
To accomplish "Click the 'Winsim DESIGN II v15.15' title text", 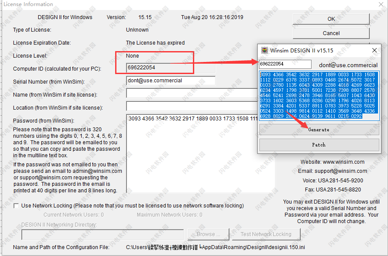I will click(302, 51).
